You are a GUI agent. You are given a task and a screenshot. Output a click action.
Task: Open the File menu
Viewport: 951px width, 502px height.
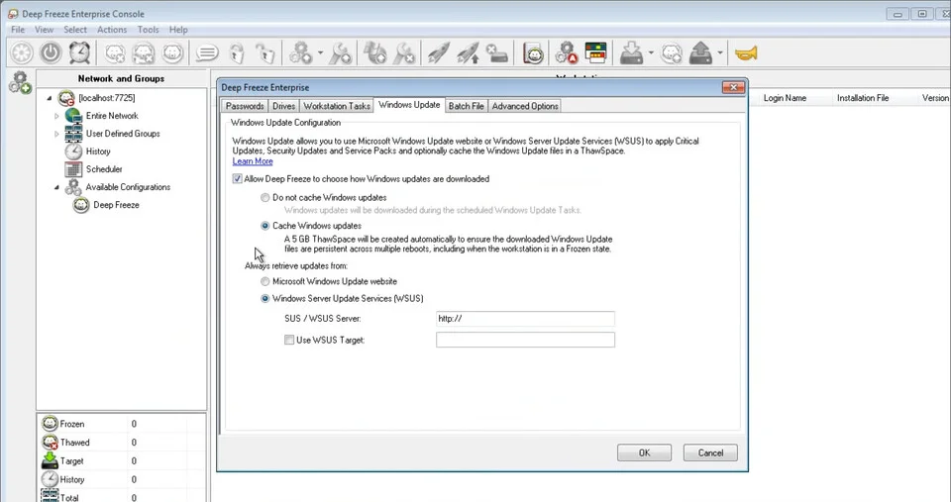18,29
